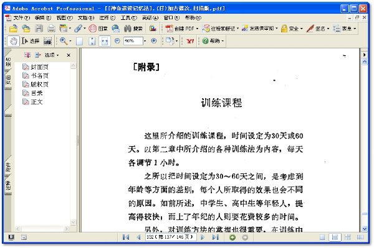Switch to Facing pages layout
Viewport: 374px width, 248px height.
pyautogui.click(x=360, y=237)
